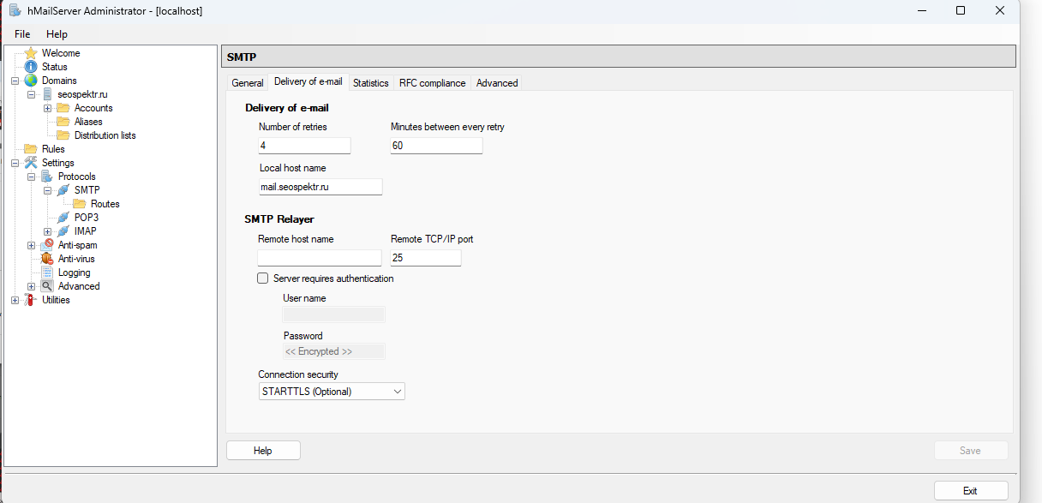Click the Welcome star icon
Image resolution: width=1042 pixels, height=503 pixels.
31,53
